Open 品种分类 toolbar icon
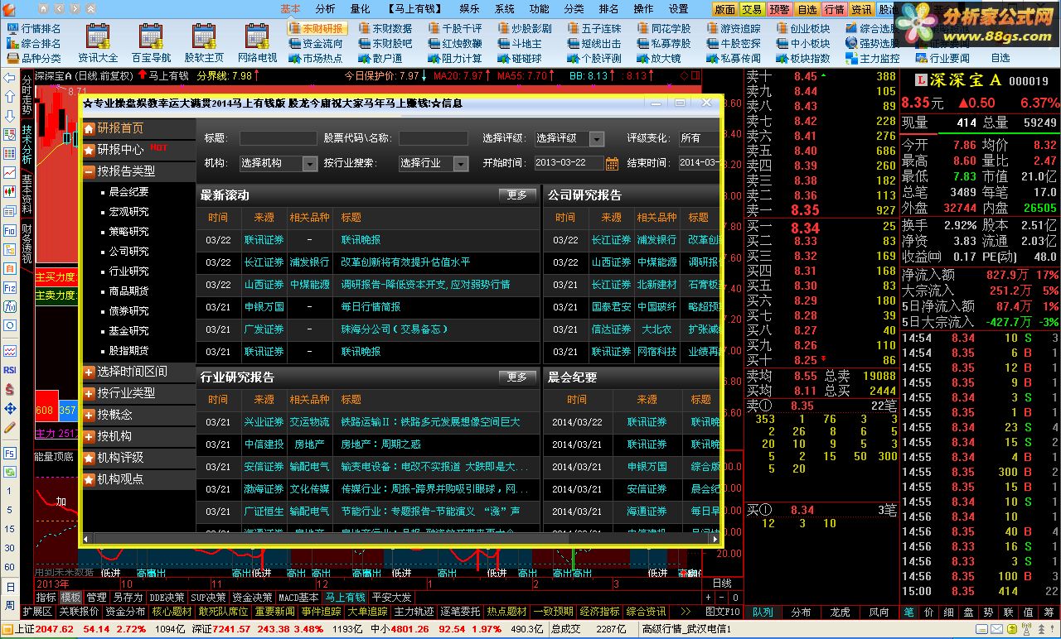 click(34, 58)
